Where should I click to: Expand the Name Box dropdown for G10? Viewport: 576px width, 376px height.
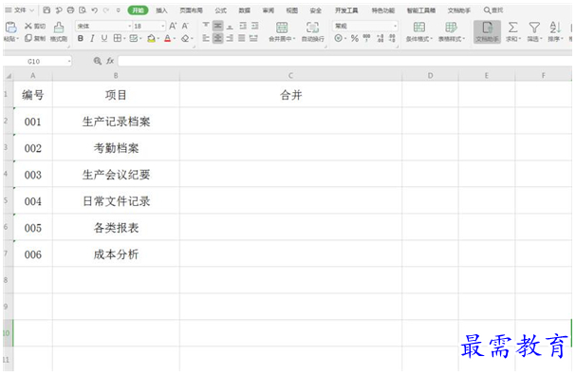coord(68,62)
